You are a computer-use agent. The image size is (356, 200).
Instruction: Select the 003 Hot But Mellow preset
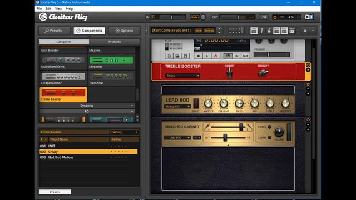(x=88, y=157)
